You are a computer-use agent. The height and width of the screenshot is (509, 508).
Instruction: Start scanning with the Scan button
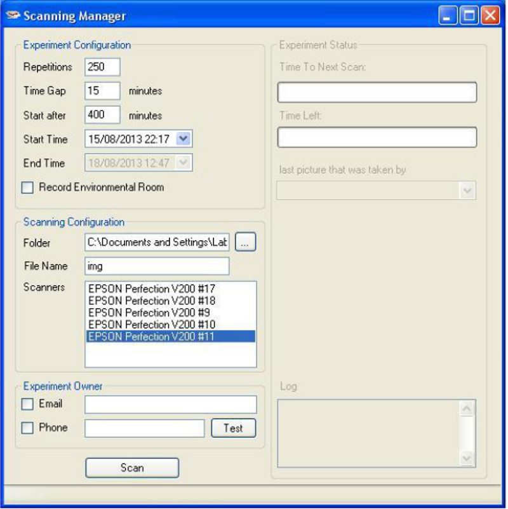pyautogui.click(x=132, y=468)
